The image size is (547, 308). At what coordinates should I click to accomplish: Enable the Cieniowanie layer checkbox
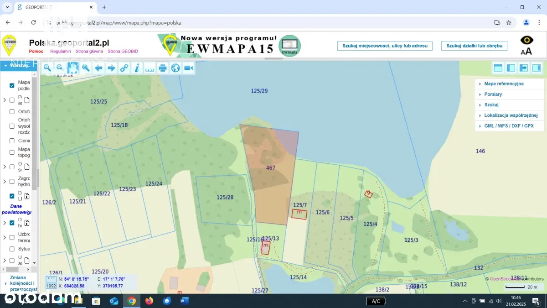point(12,141)
